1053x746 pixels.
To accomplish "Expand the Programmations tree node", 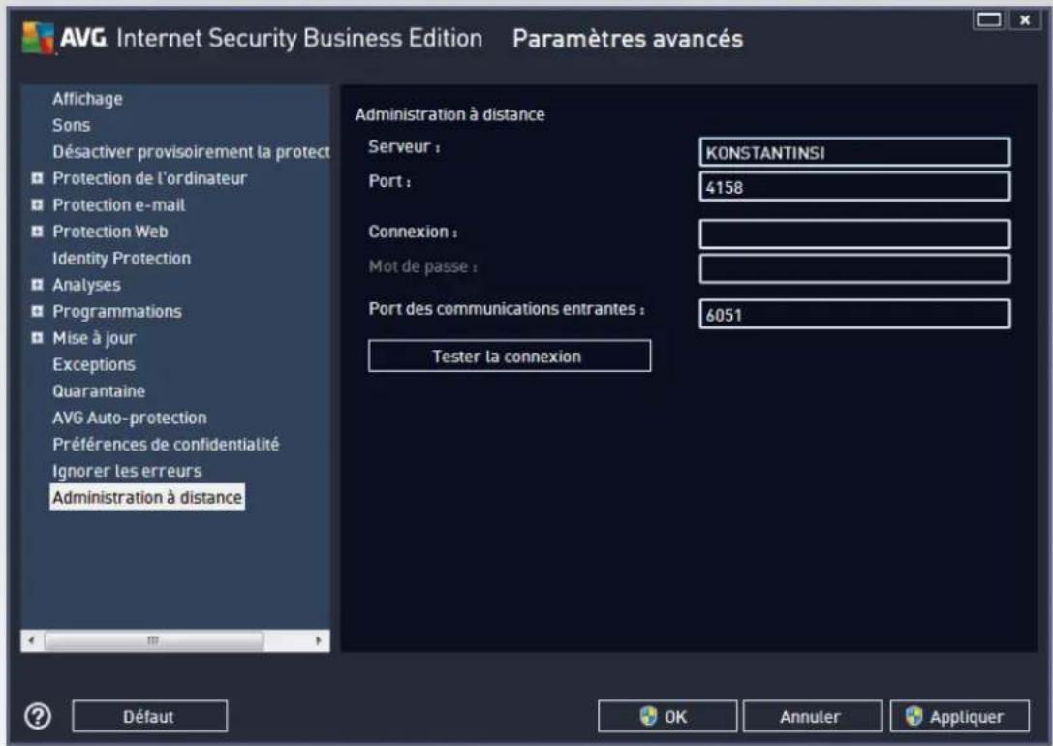I will (x=38, y=312).
